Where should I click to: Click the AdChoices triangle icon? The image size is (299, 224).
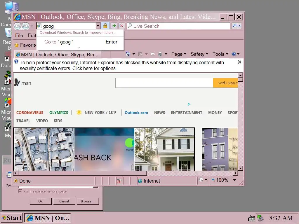click(189, 104)
